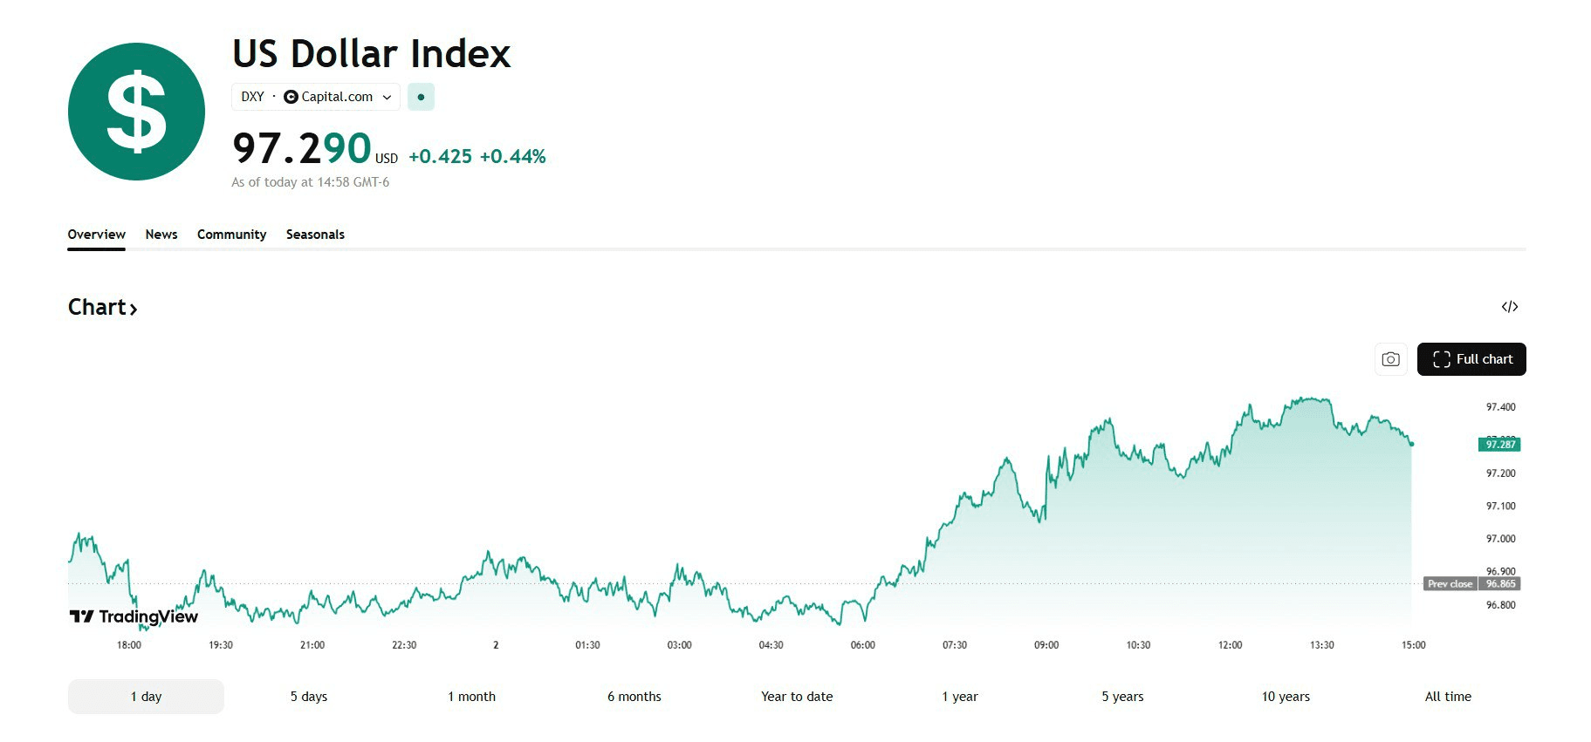Screen dimensions: 1591x742
Task: Select the 10 years range
Action: tap(1286, 697)
